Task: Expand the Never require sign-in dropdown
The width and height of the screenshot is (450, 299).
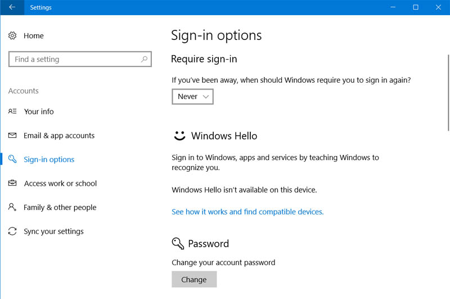Action: click(192, 96)
